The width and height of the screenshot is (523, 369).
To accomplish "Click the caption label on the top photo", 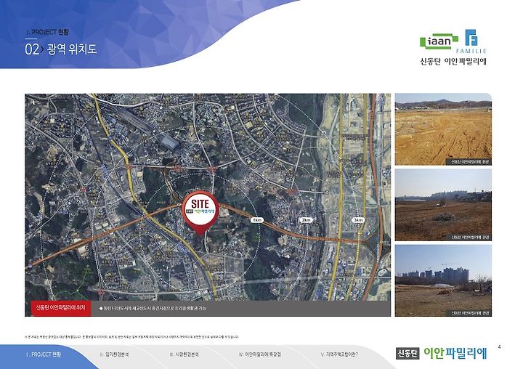I will tap(470, 162).
